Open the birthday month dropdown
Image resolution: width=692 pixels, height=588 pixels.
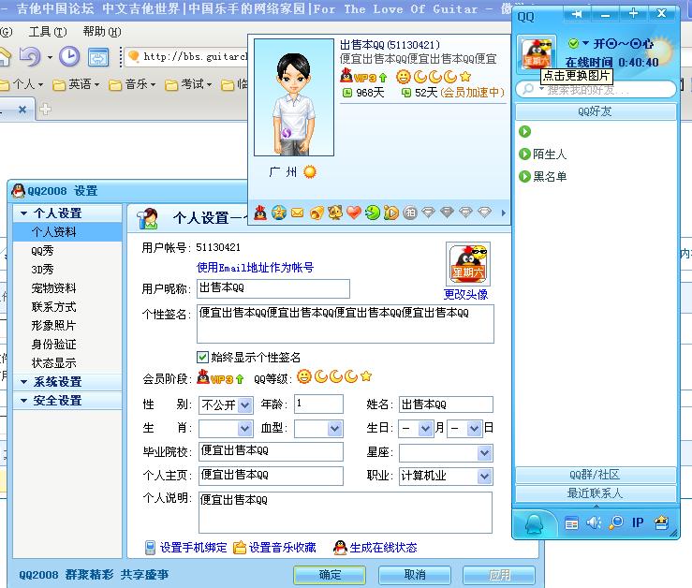pos(425,429)
